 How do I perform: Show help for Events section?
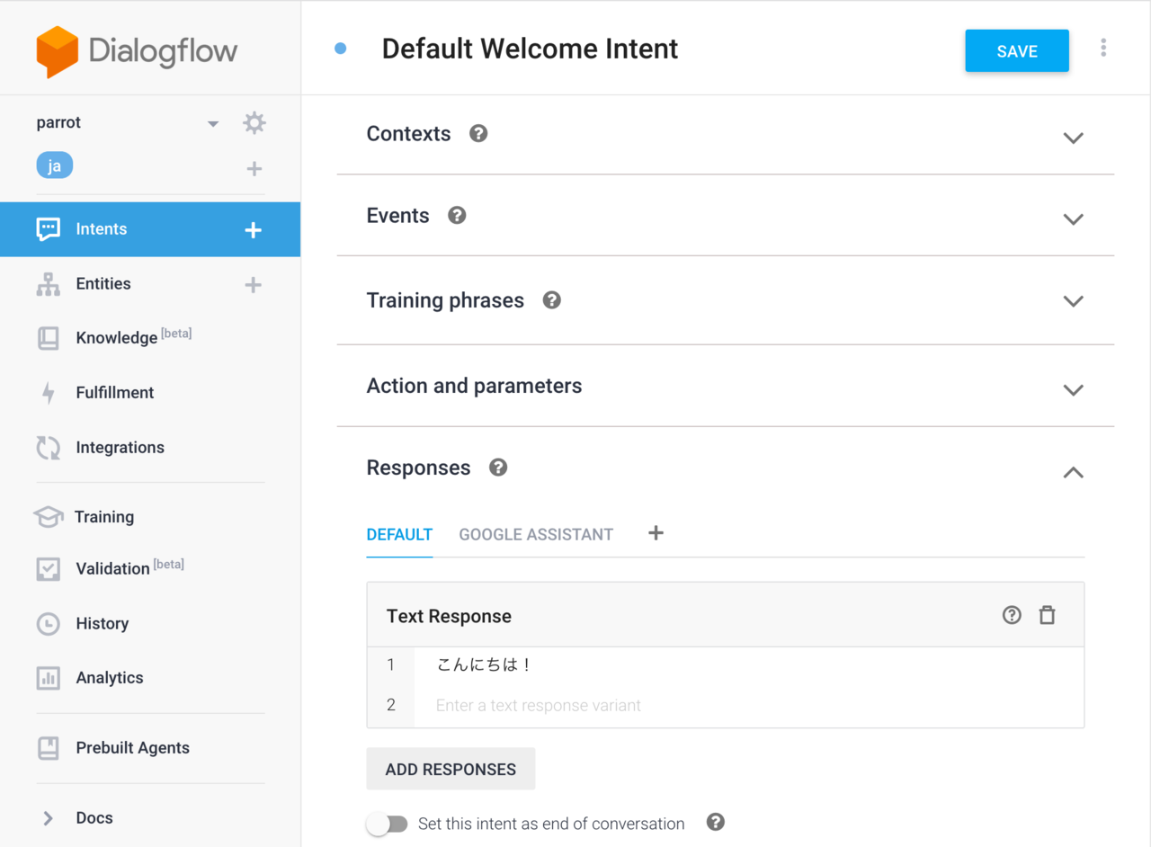(457, 216)
